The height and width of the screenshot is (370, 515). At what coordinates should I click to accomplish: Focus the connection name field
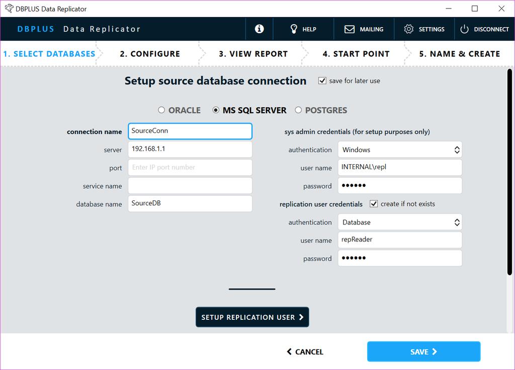tap(190, 131)
